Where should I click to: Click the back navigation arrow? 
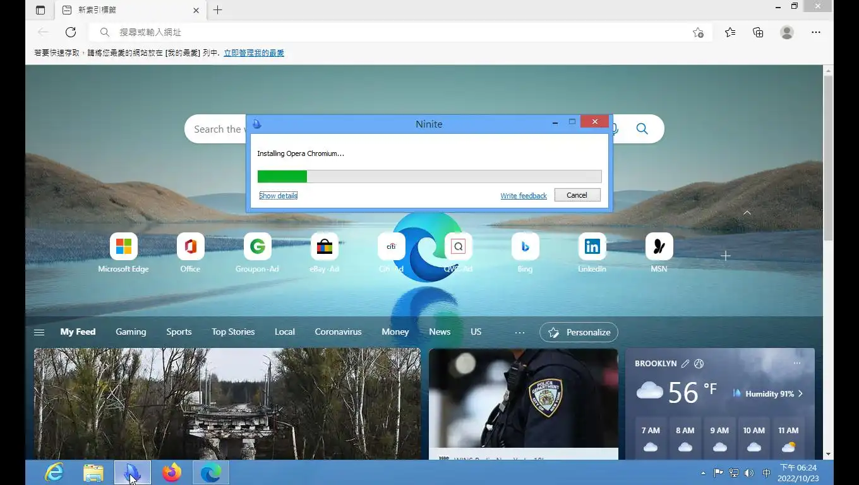point(43,32)
